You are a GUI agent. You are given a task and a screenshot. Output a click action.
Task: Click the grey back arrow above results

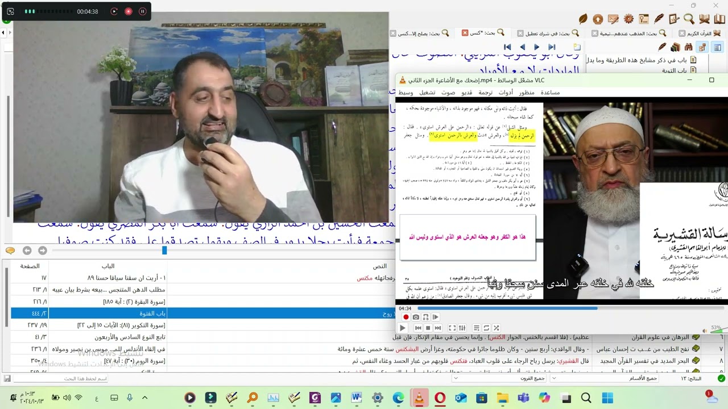[27, 251]
